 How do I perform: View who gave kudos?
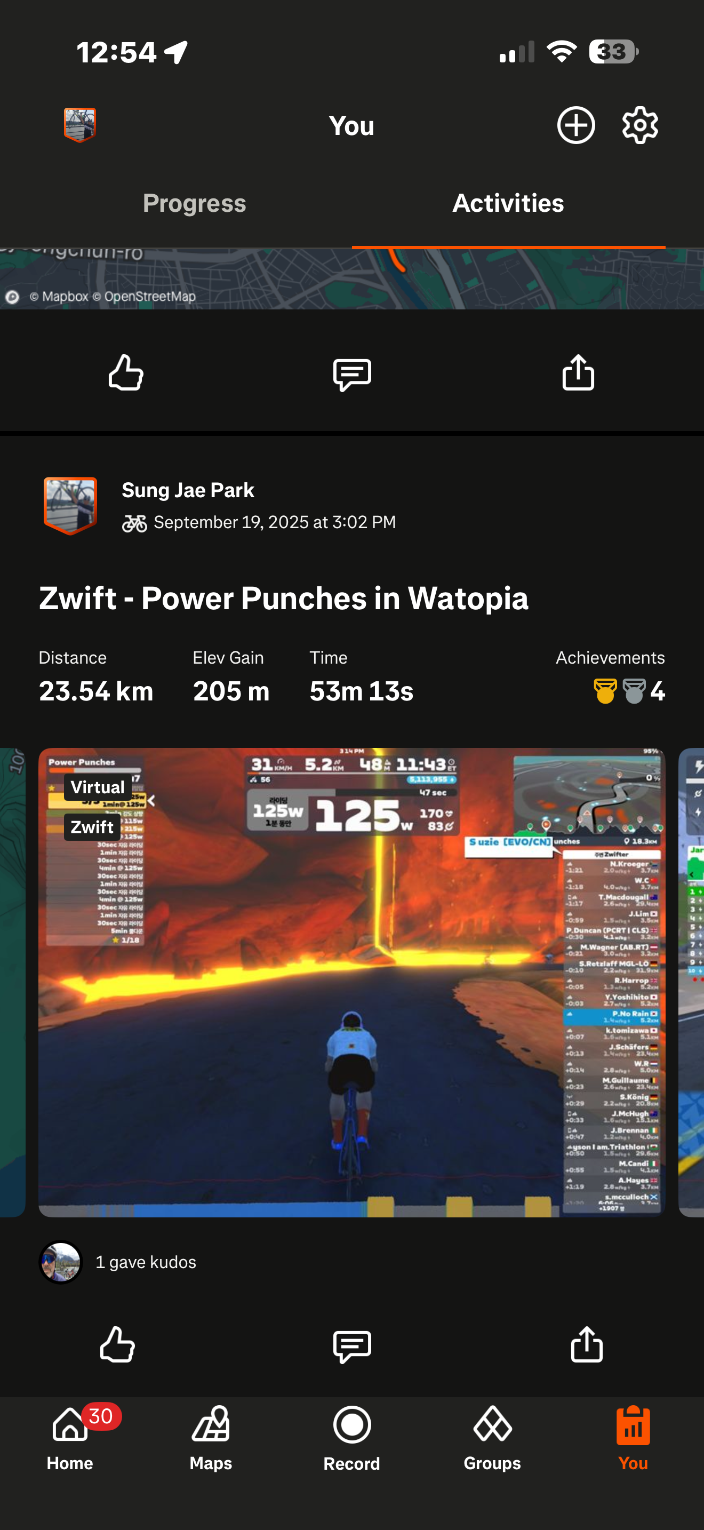(146, 1262)
